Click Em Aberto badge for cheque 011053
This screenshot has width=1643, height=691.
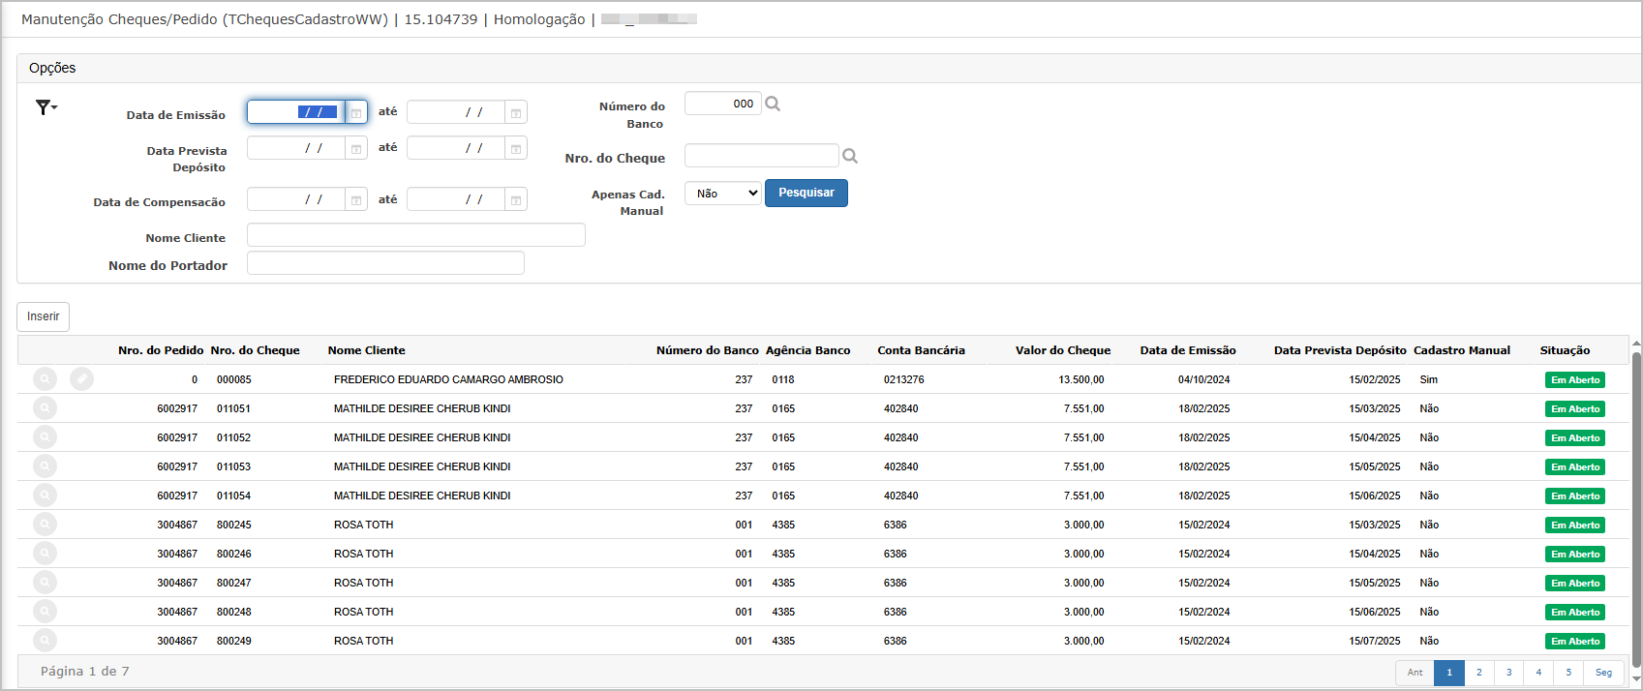[x=1575, y=467]
